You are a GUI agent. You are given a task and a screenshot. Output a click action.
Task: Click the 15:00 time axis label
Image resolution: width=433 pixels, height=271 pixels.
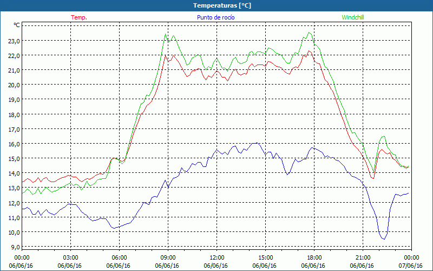click(x=265, y=258)
